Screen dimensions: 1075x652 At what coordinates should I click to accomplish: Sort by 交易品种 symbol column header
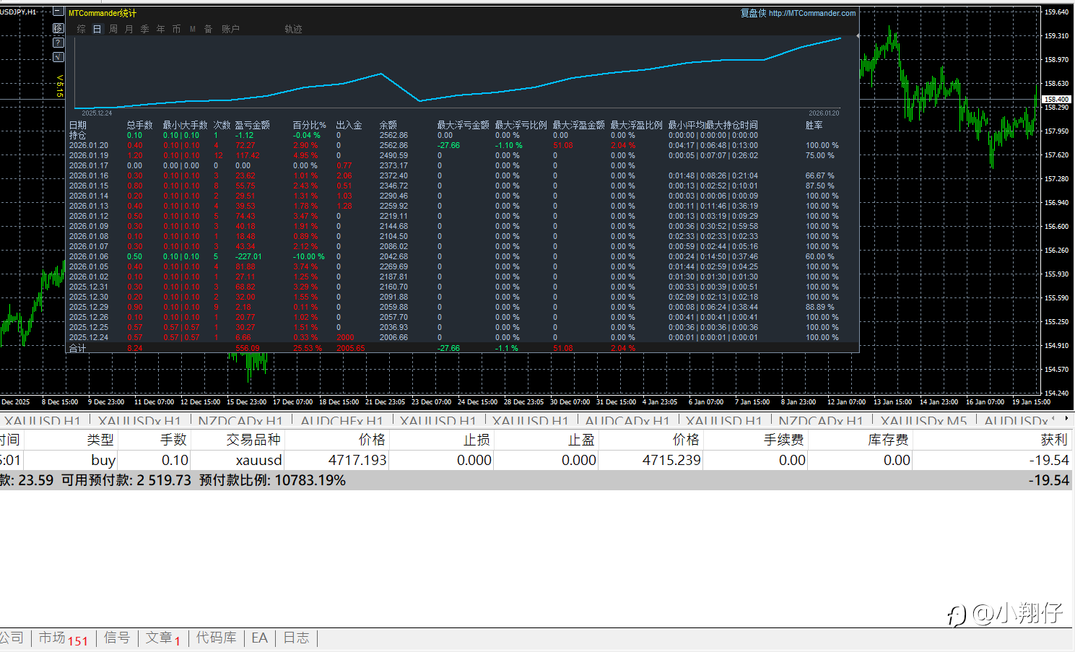253,440
